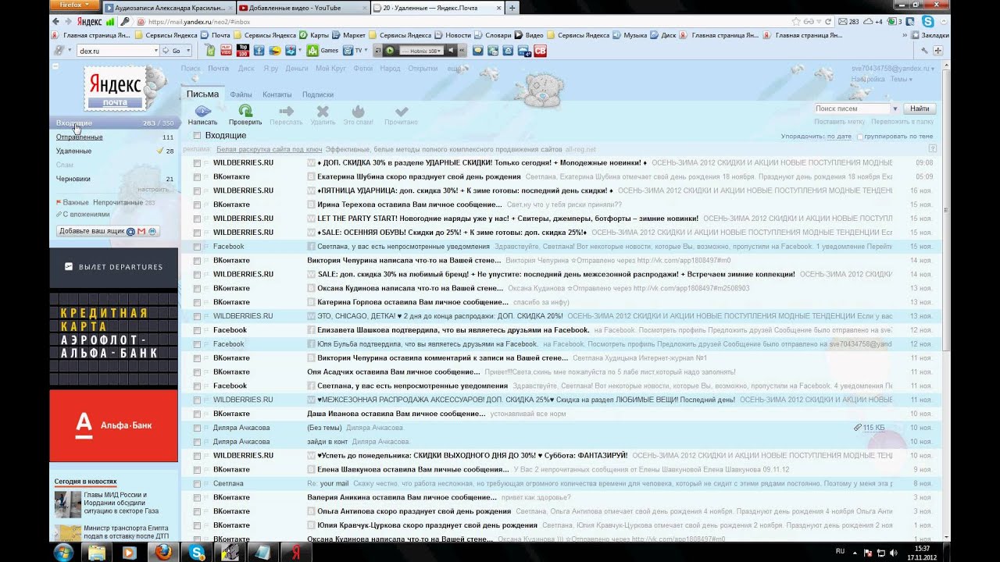Switch to the Подписки tab

(318, 94)
